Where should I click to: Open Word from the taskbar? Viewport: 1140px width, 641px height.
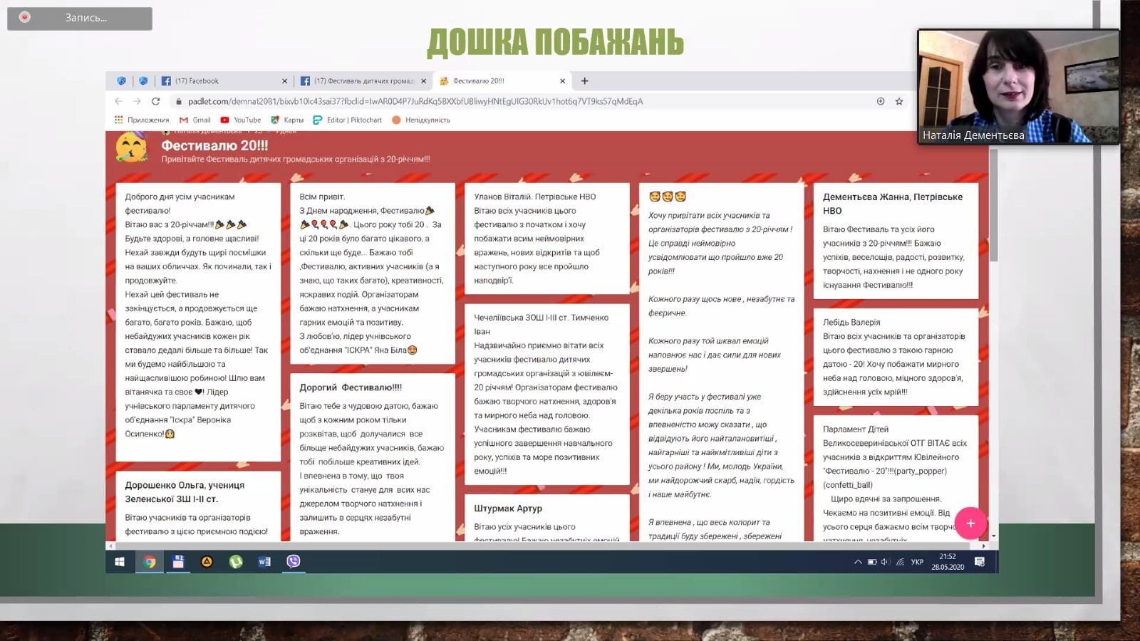click(264, 561)
